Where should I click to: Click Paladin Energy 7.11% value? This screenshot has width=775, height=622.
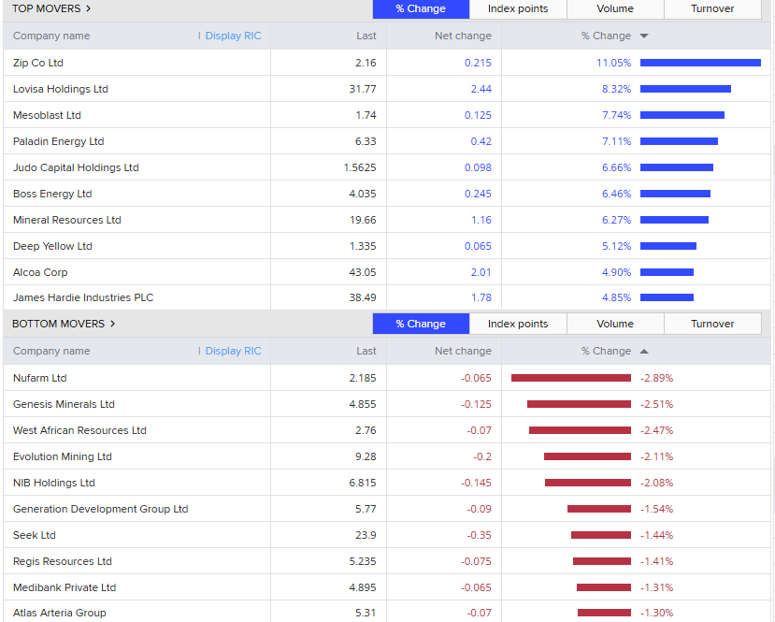tap(616, 141)
